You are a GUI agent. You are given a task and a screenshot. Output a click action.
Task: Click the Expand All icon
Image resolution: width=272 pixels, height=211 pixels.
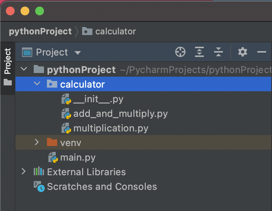(x=199, y=52)
